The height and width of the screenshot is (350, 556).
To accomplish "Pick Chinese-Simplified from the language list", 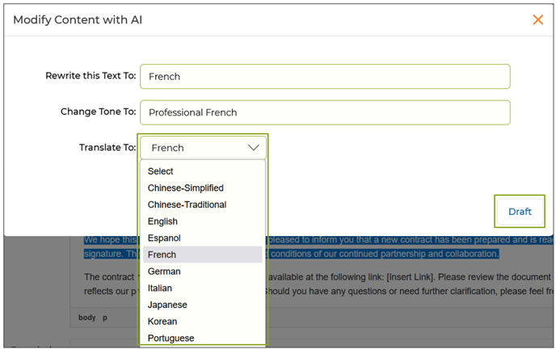I will point(186,188).
